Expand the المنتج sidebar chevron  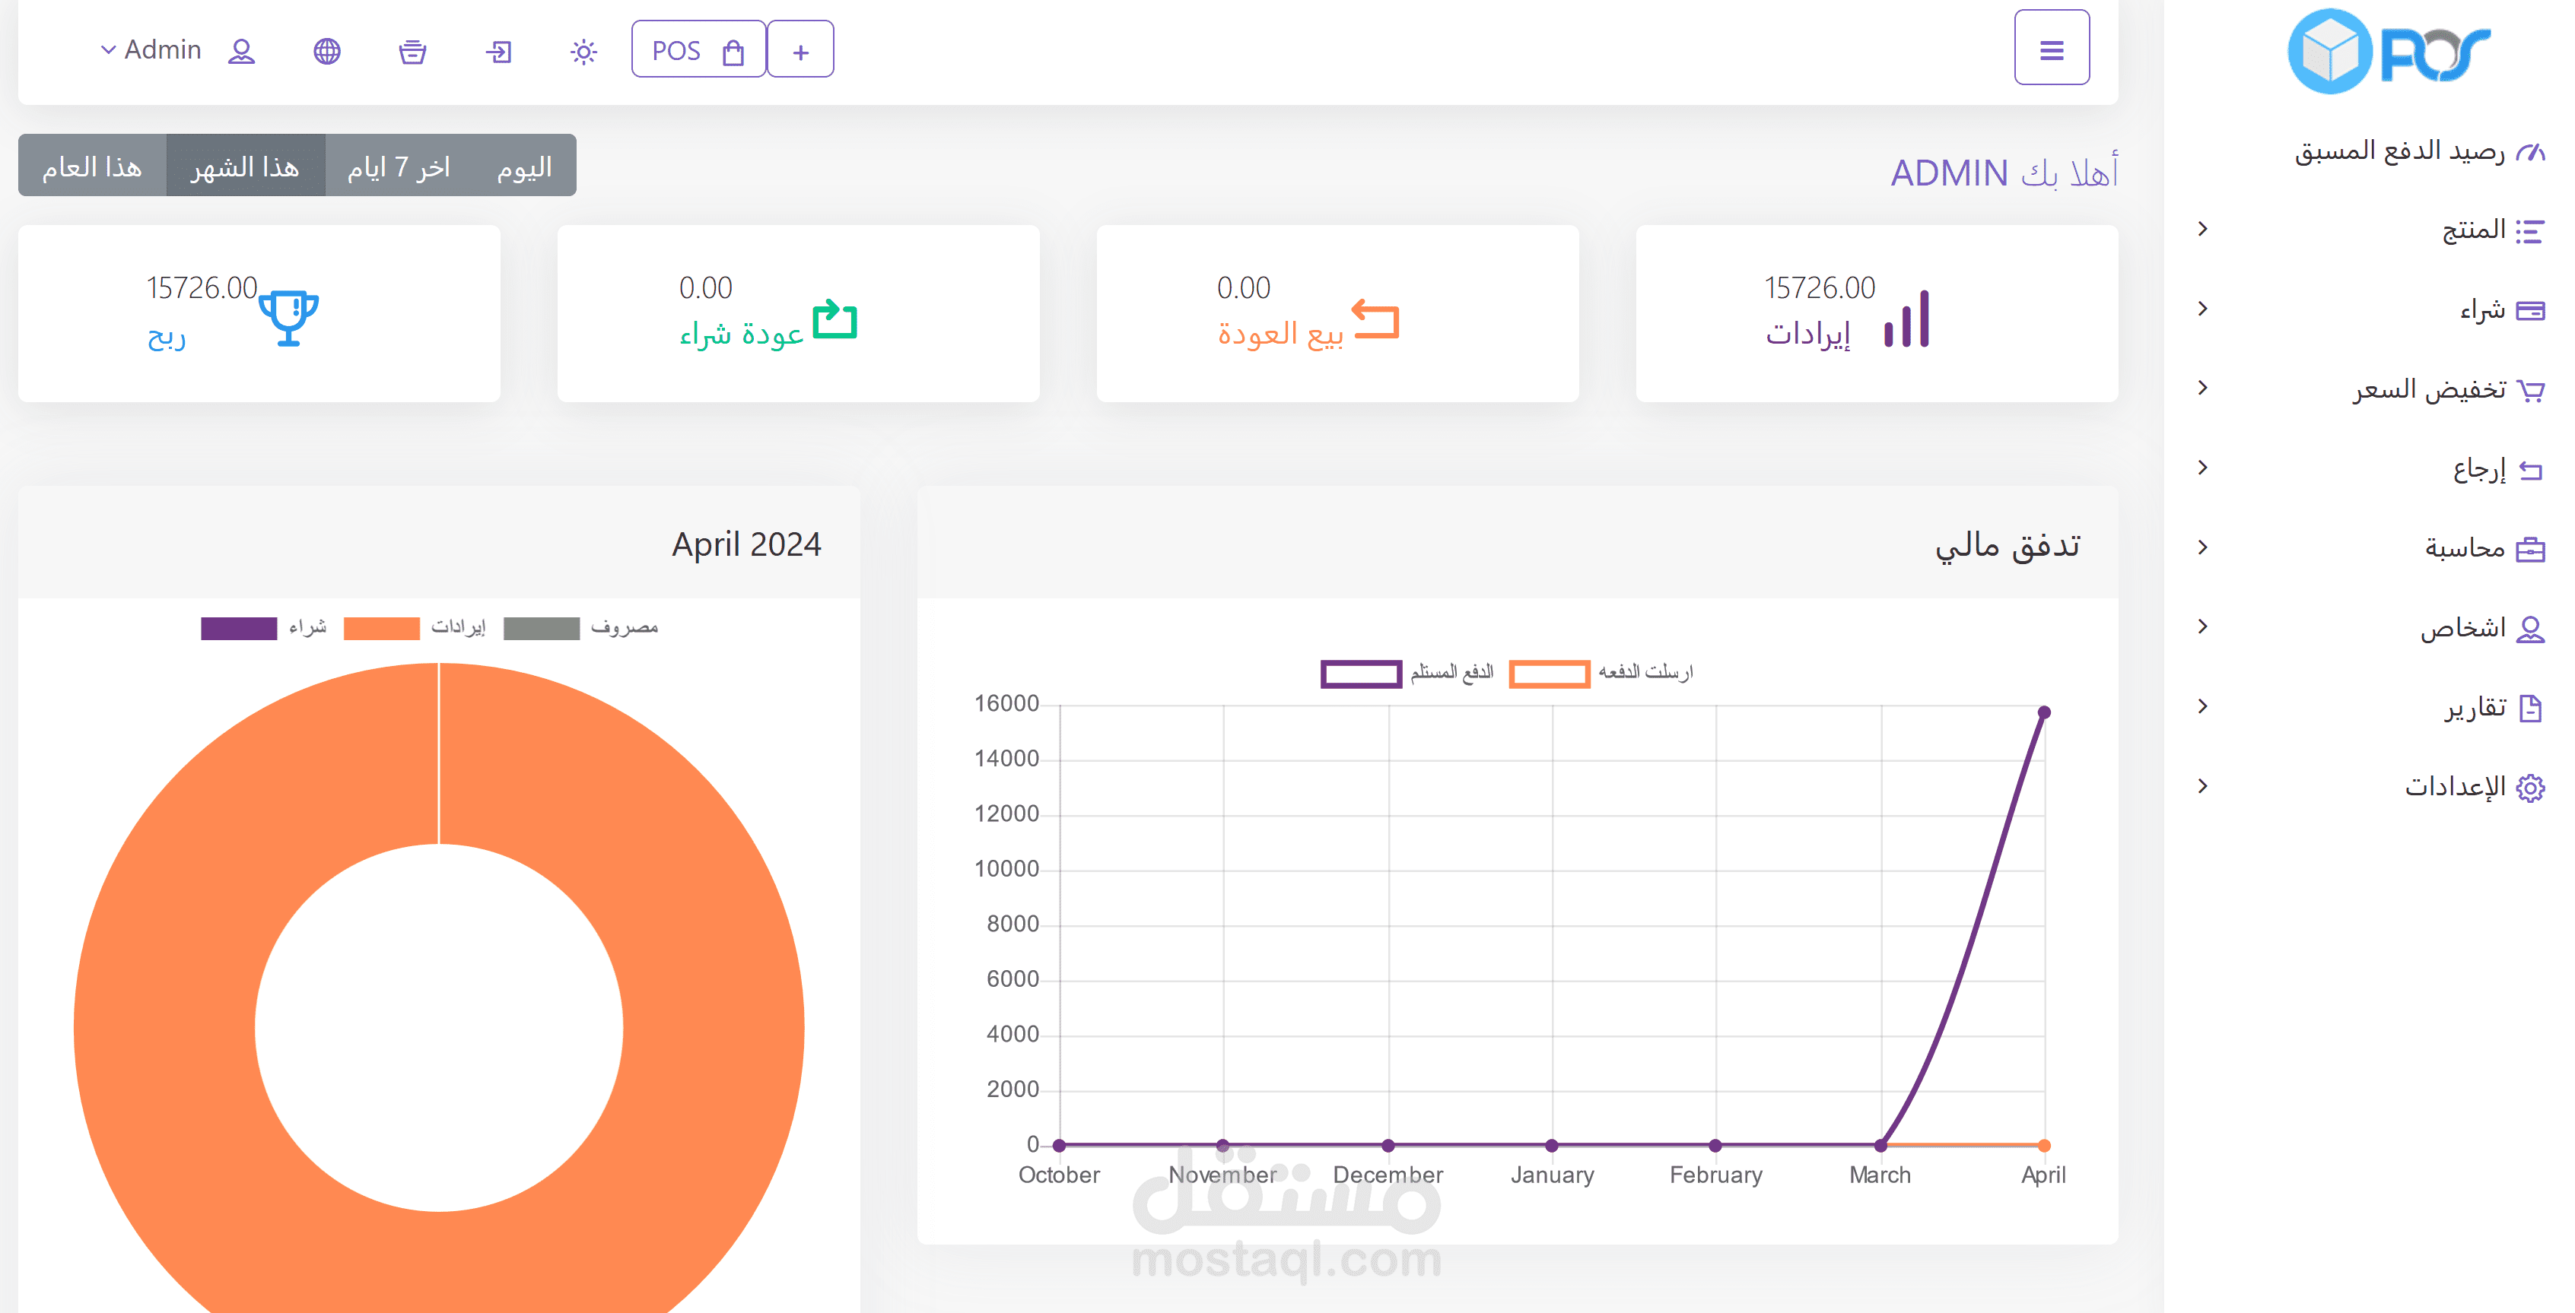2203,229
